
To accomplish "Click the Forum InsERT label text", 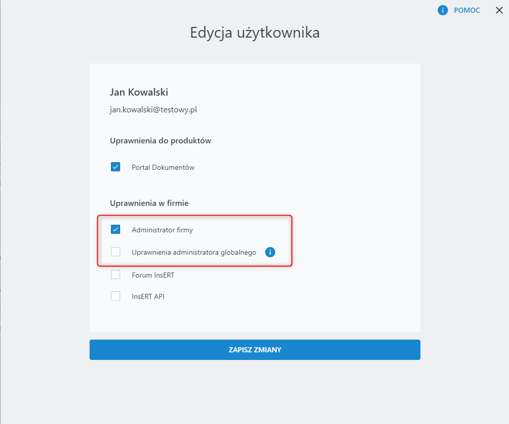I will [153, 275].
